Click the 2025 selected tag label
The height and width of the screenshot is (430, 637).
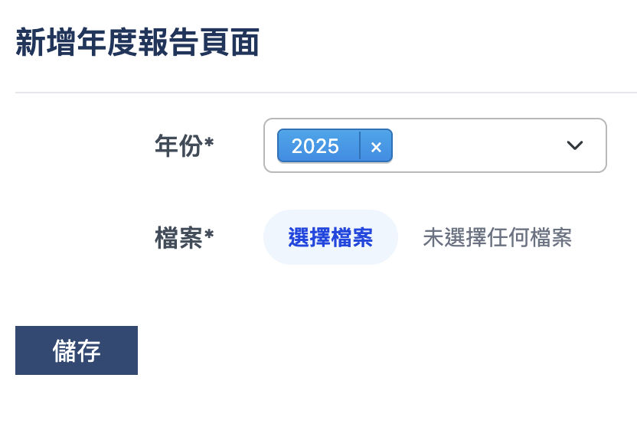coord(315,146)
